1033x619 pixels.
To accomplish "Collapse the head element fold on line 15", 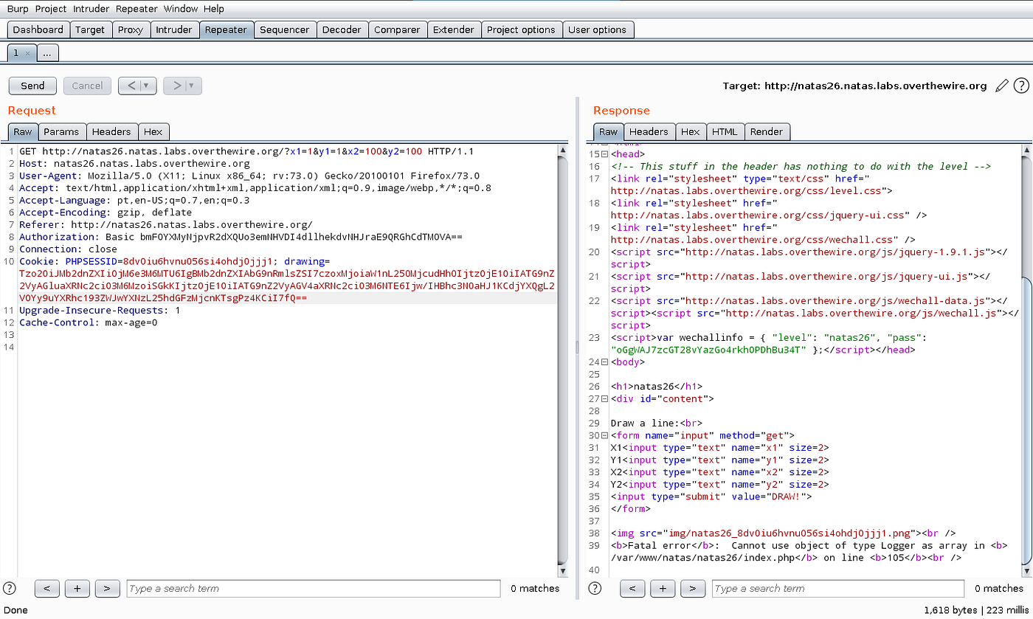I will (x=604, y=154).
